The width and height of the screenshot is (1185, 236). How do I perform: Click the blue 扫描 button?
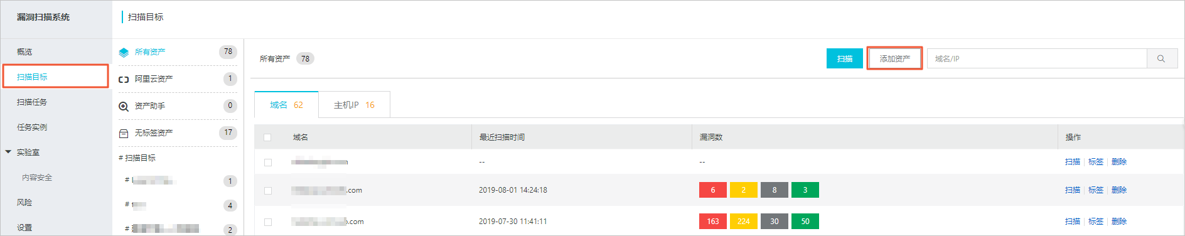tap(845, 58)
